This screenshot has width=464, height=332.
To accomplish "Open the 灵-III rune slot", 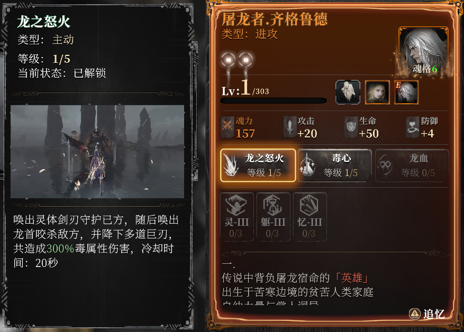I will tap(236, 217).
